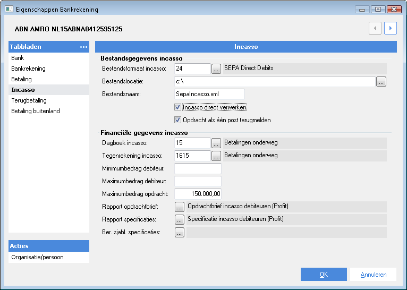Click the Tegenrekening incasso field 1615
Image resolution: width=407 pixels, height=290 pixels.
click(x=192, y=156)
